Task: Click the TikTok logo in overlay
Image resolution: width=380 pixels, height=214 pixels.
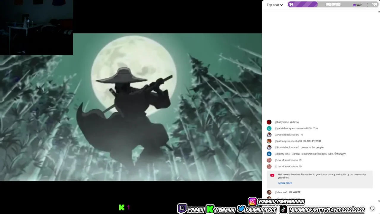Action: tap(284, 209)
